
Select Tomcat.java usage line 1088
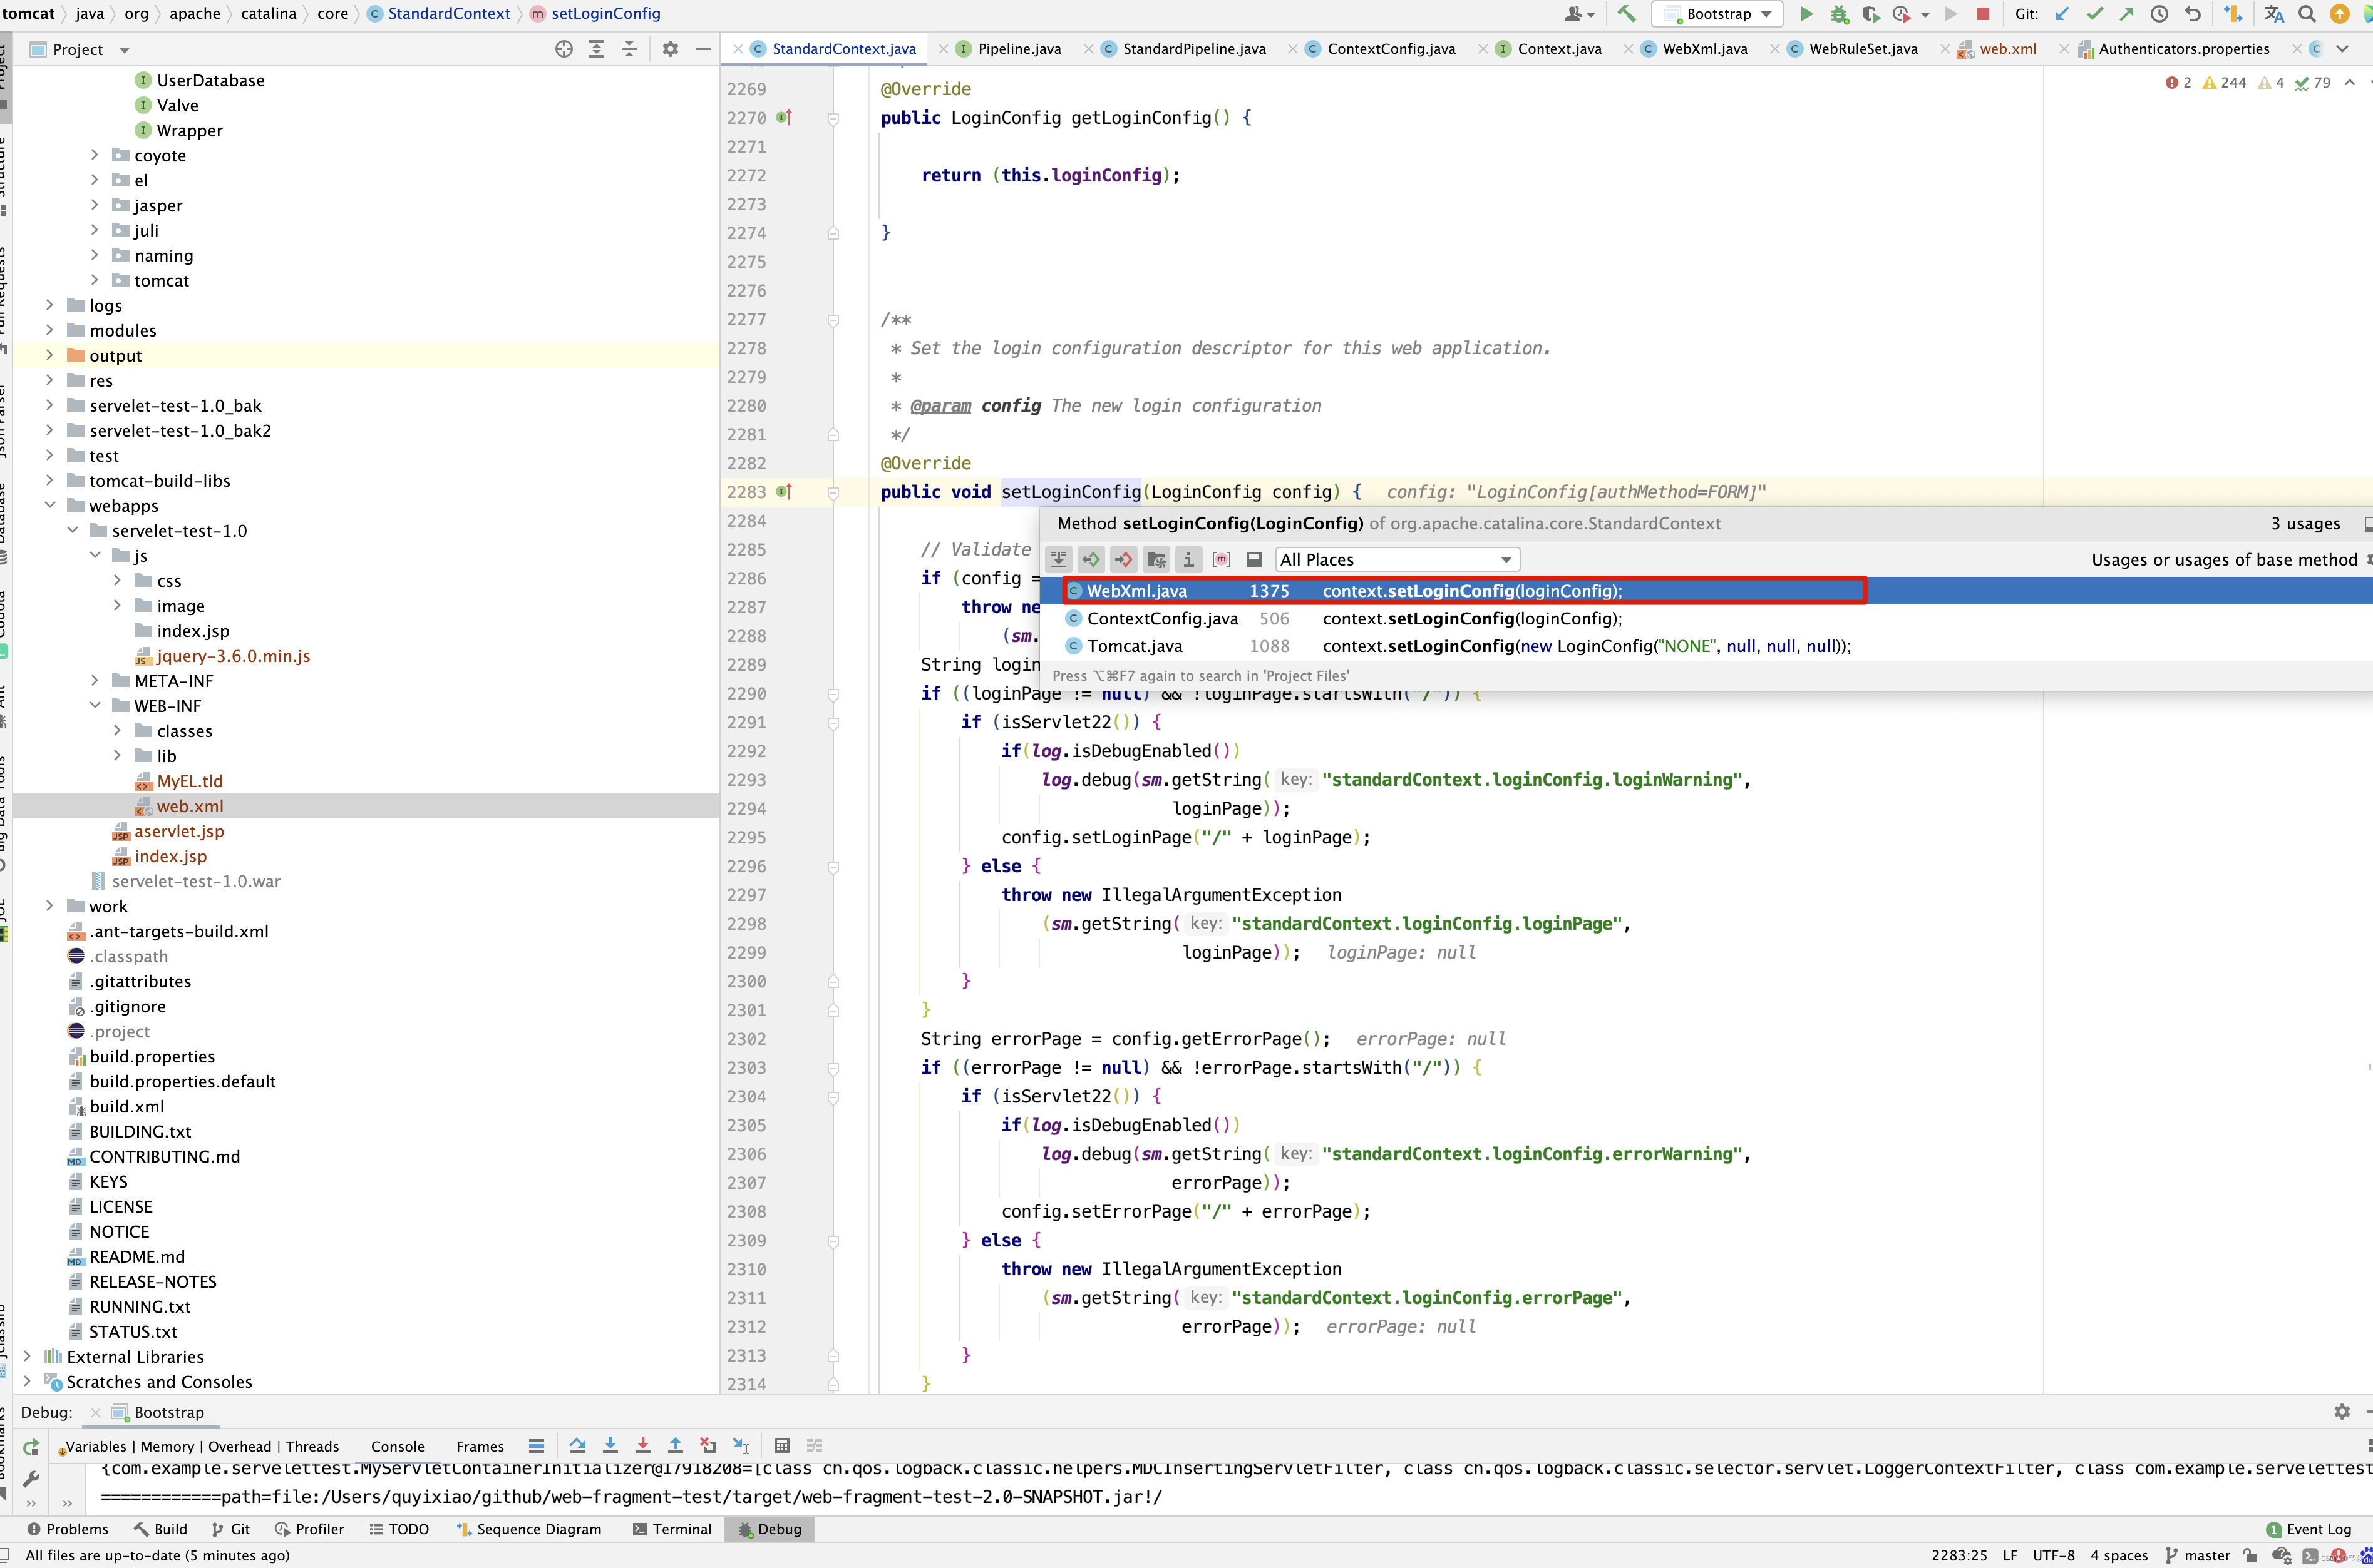pos(1706,647)
